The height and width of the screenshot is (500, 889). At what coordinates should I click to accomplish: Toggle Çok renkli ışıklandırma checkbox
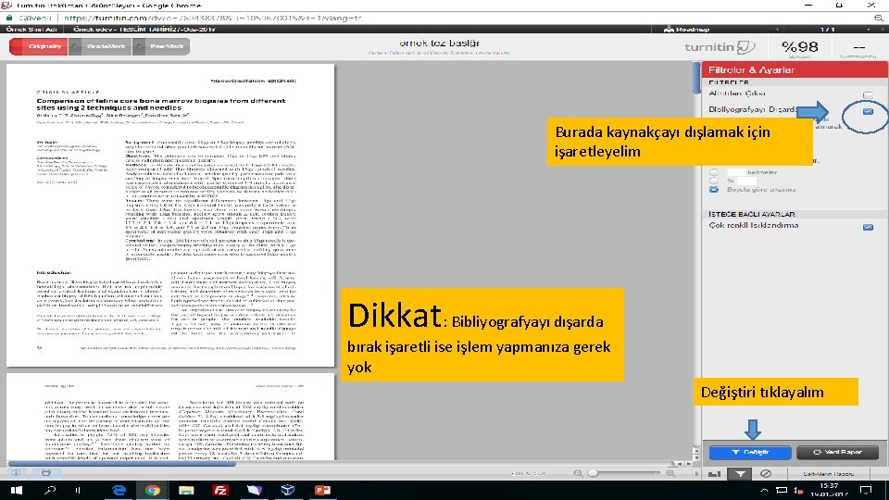click(x=868, y=227)
